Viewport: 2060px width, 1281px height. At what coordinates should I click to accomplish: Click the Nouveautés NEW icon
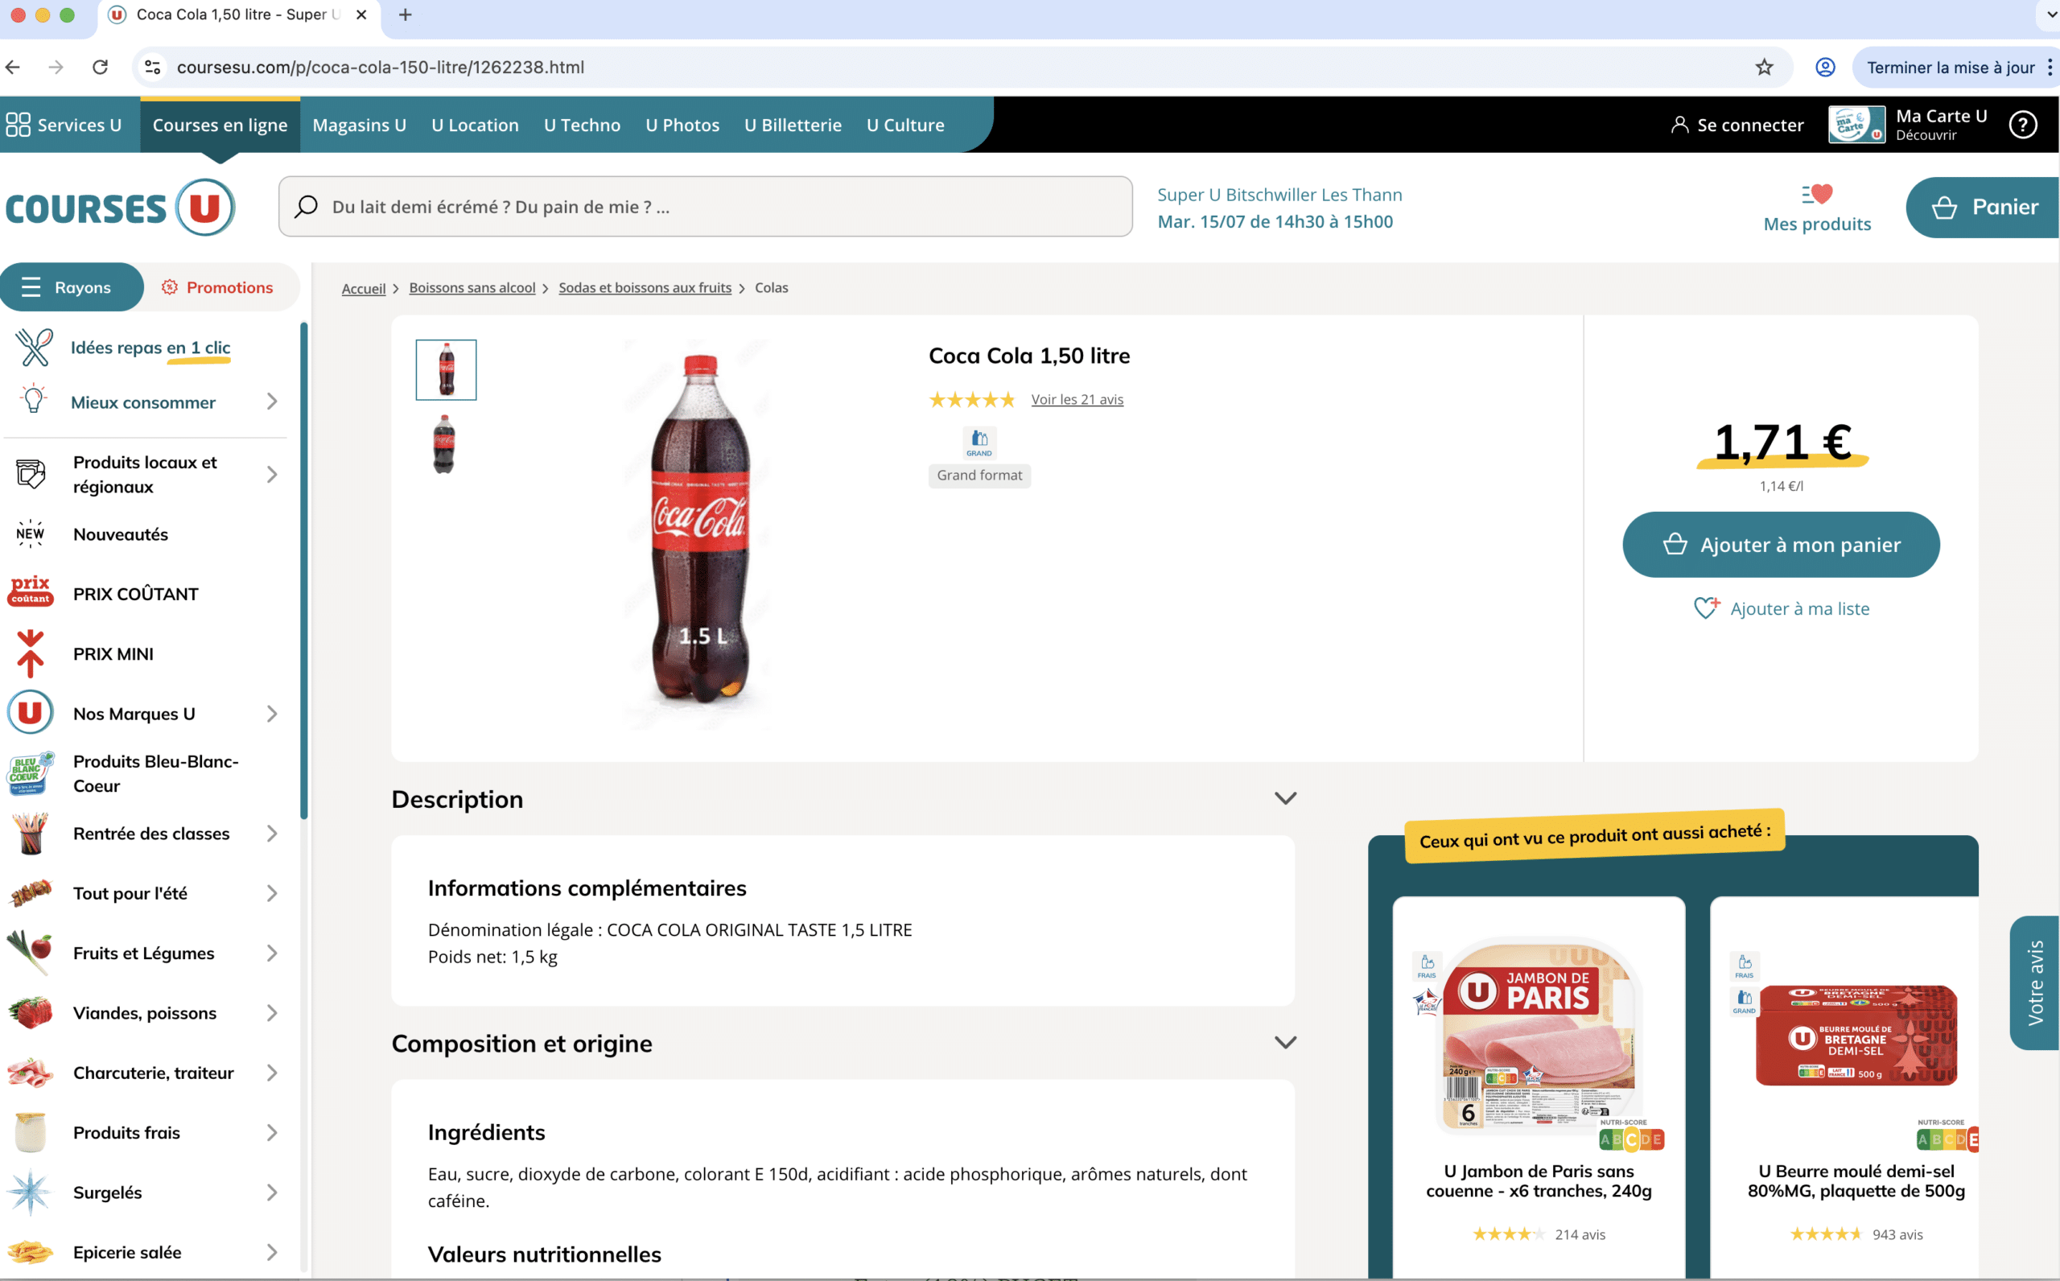(31, 533)
